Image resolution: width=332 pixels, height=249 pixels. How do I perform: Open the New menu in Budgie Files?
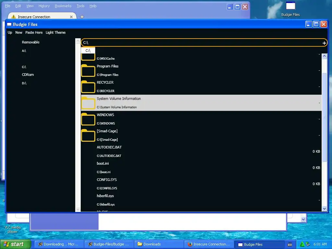click(18, 32)
